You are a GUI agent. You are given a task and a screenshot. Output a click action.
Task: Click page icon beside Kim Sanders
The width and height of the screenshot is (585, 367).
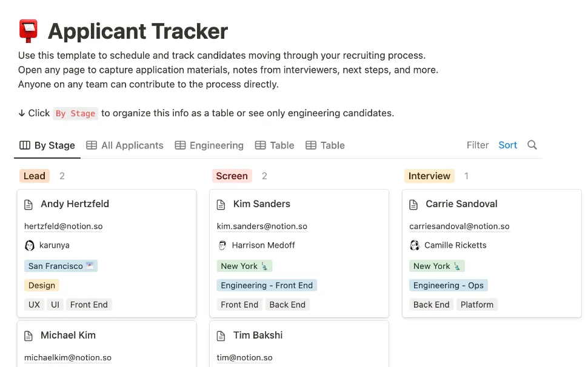click(x=221, y=205)
